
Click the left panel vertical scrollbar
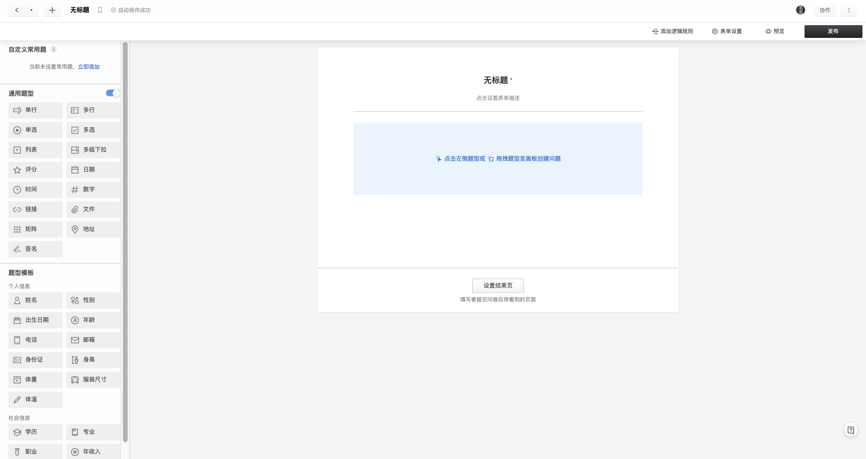(125, 242)
